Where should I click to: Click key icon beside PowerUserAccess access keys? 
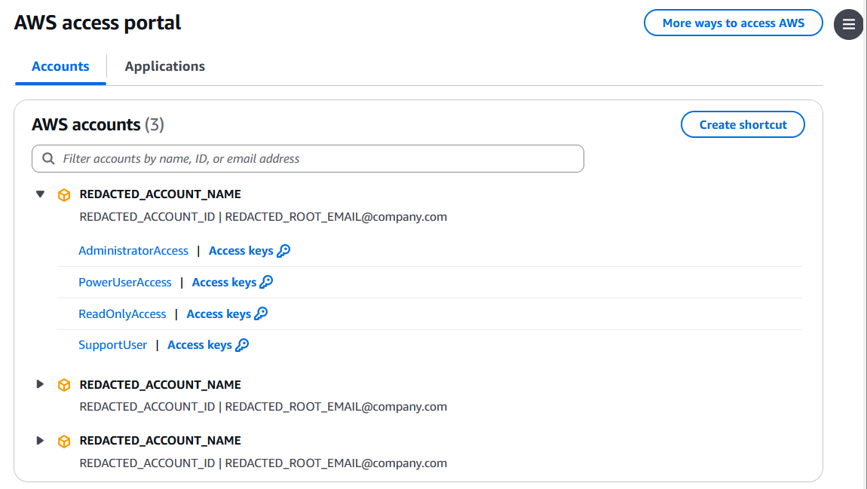coord(267,283)
